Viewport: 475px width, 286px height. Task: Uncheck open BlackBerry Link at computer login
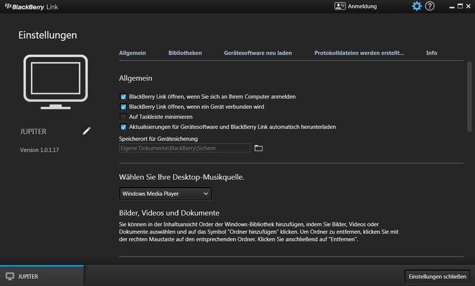coord(123,97)
